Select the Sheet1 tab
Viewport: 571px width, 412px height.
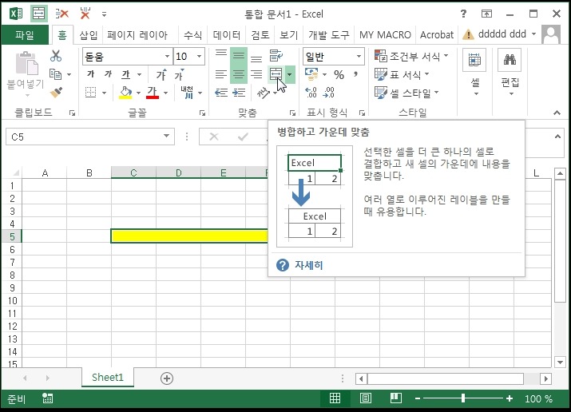[x=108, y=378]
